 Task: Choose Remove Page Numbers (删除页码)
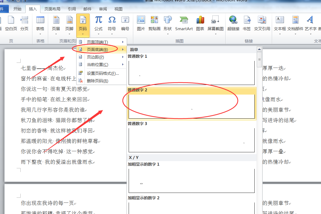pos(101,81)
